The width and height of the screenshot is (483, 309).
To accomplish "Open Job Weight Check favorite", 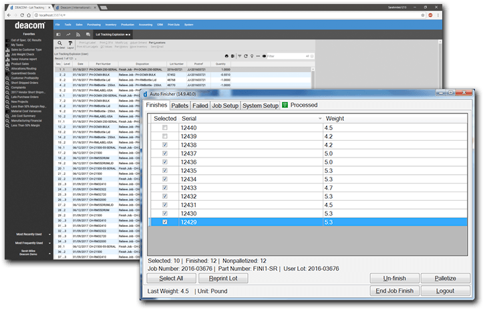I will 23,55.
